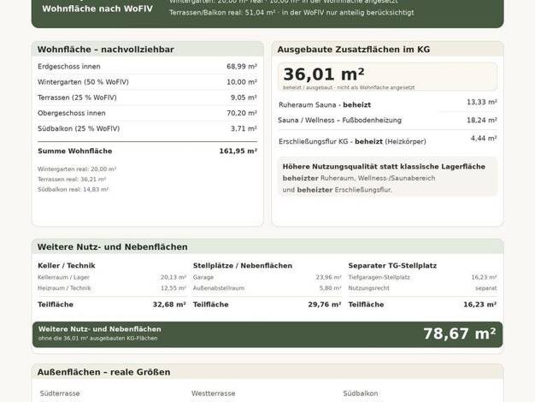Click the value '70,20 m²'
Image resolution: width=535 pixels, height=402 pixels.
[242, 113]
